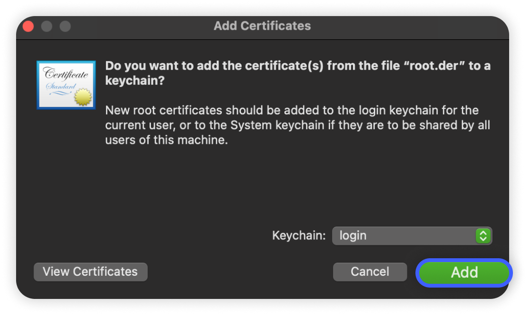
Task: Close the Add Certificates dialog with the red button
Action: tap(28, 26)
